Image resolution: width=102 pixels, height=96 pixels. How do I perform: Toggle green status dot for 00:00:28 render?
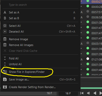coord(88,6)
